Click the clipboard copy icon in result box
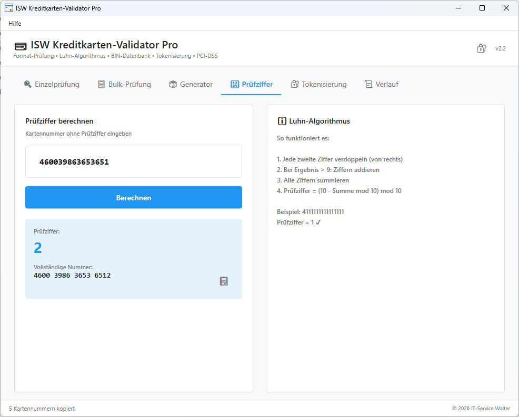Viewport: 519px width, 417px height. coord(224,281)
